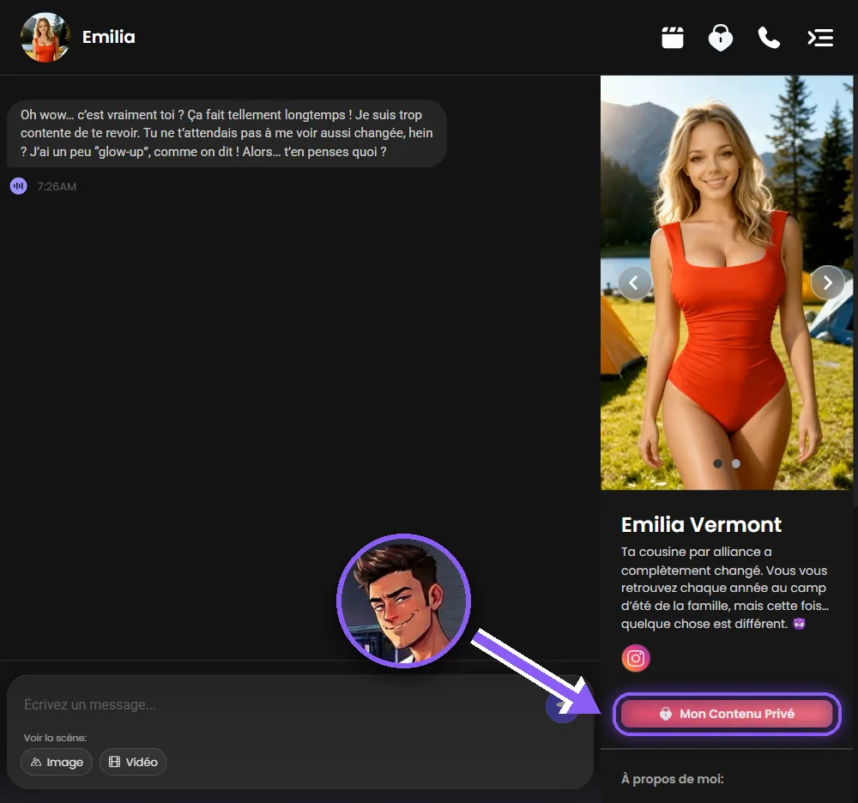858x803 pixels.
Task: Click the Emilia Vermont profile name
Action: point(701,524)
